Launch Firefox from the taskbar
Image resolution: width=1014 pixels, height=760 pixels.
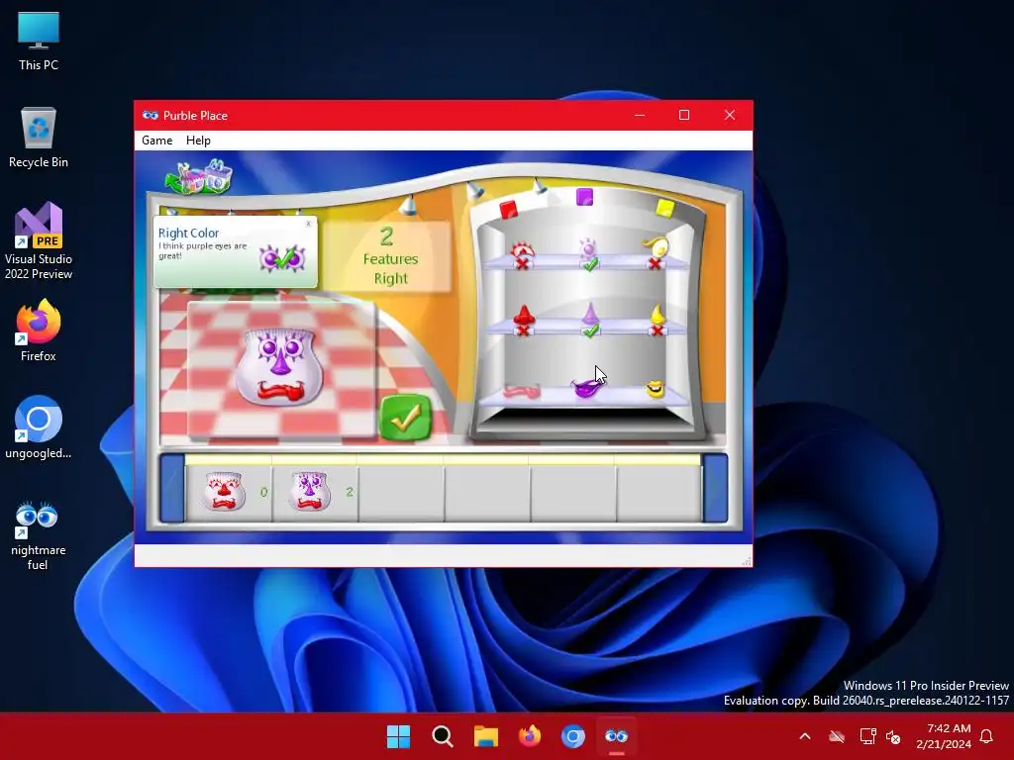(x=530, y=736)
